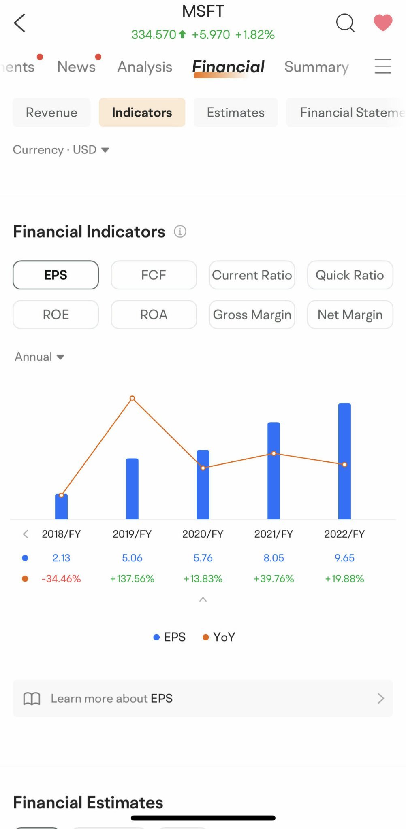Collapse the chart data with the caret
Viewport: 406px width, 829px height.
(203, 599)
